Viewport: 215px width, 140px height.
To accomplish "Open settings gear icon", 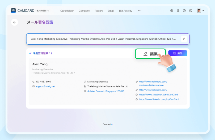I will [178, 11].
